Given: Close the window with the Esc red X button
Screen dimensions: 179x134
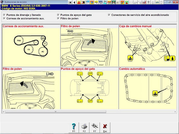Looking at the screenshot, I should (x=105, y=128).
